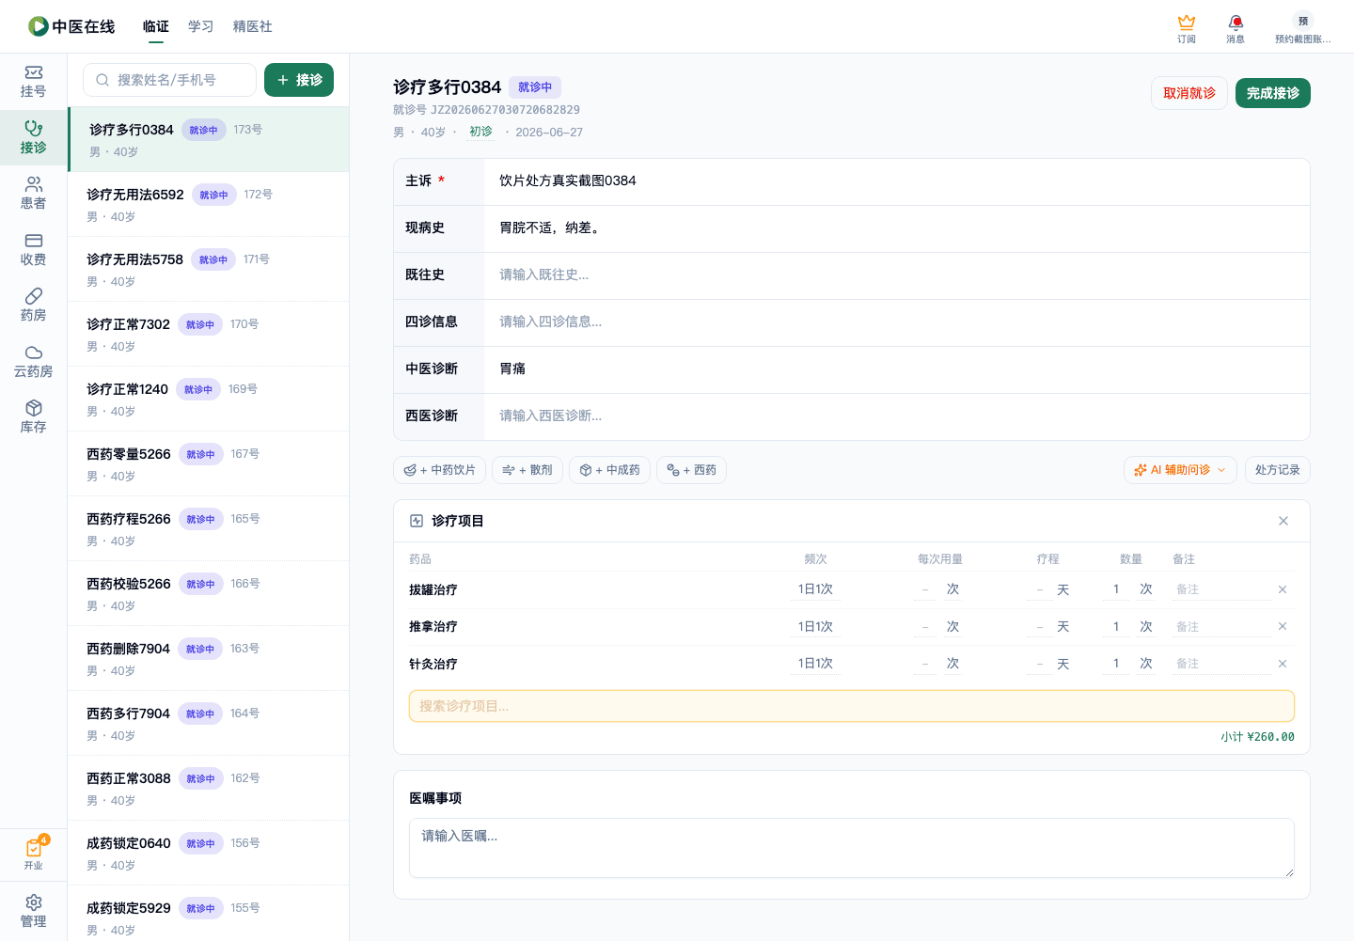Click the 预约截图账 account avatar
The width and height of the screenshot is (1354, 941).
[x=1303, y=28]
